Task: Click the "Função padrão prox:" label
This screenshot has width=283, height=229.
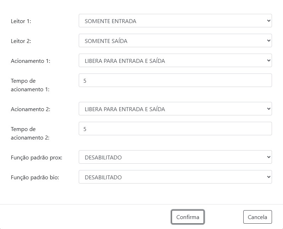Action: (x=37, y=158)
